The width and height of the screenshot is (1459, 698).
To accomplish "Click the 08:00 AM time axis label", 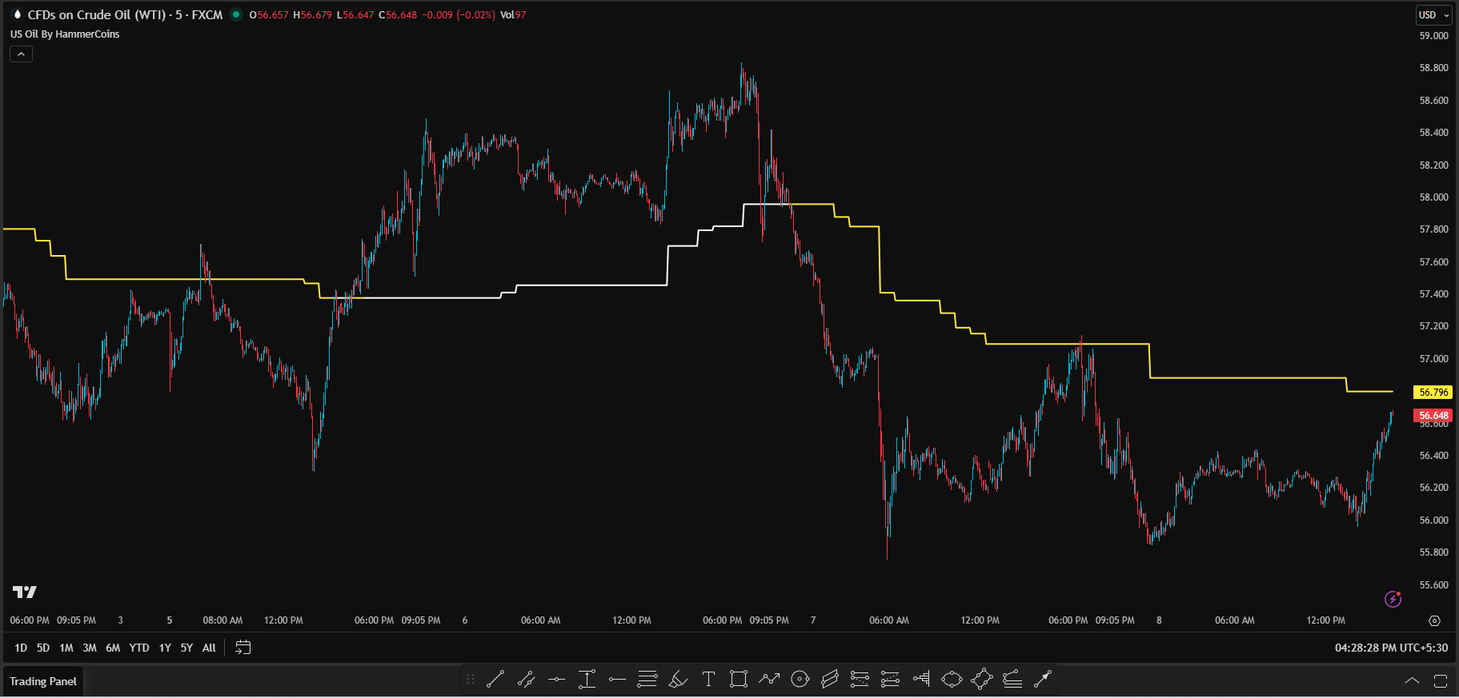I will point(222,620).
